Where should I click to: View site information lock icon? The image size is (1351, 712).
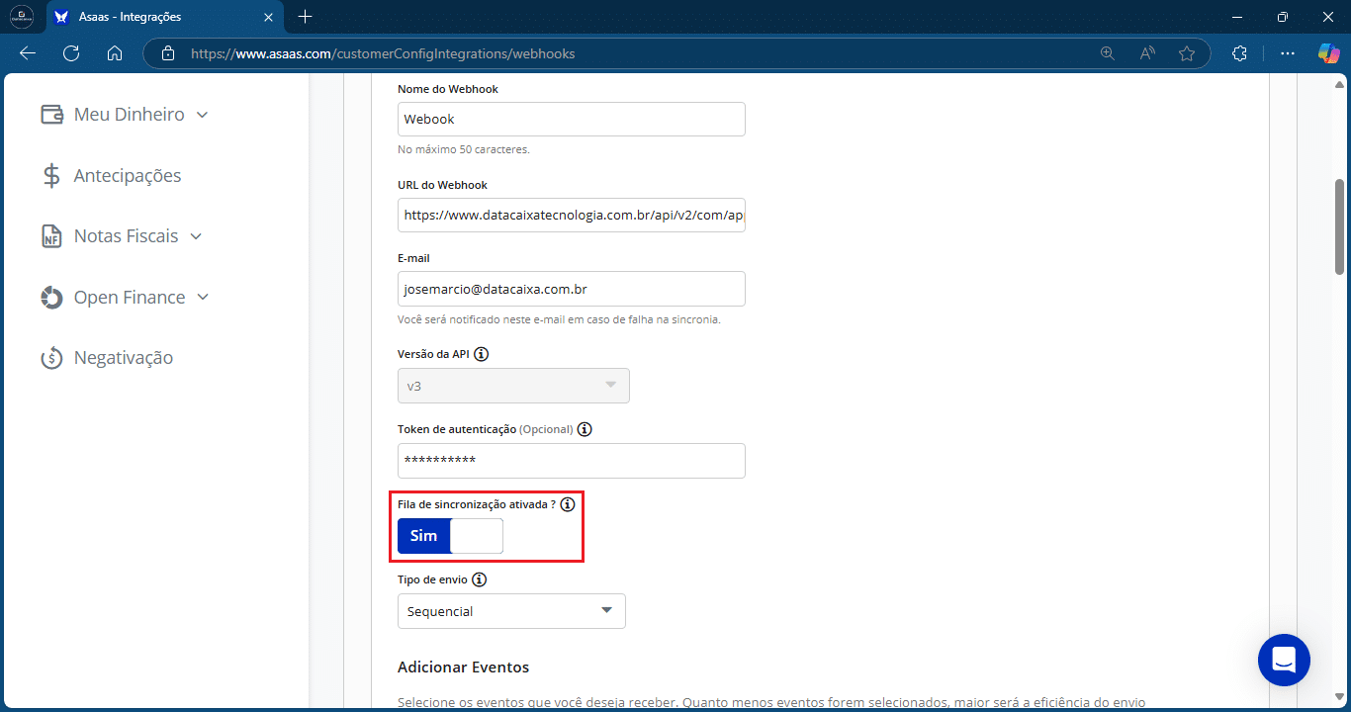pyautogui.click(x=168, y=53)
